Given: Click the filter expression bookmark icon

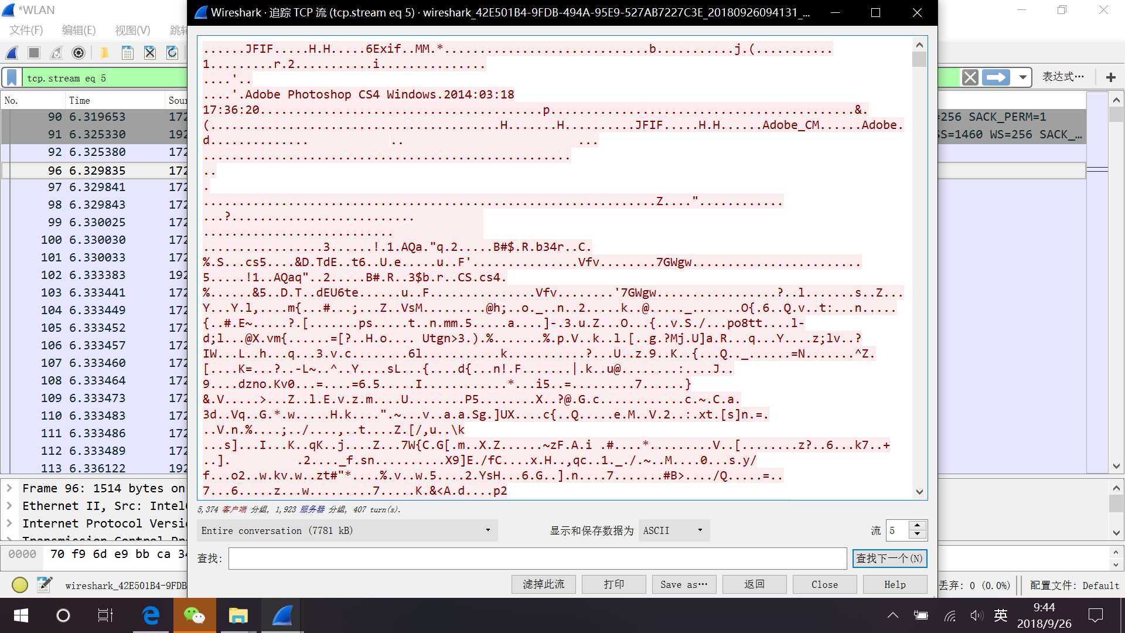Looking at the screenshot, I should (12, 78).
